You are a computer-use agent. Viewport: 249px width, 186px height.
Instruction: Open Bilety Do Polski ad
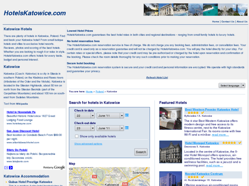(x=17, y=150)
